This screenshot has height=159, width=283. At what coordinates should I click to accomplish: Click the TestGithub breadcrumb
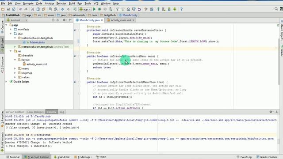(x=11, y=15)
